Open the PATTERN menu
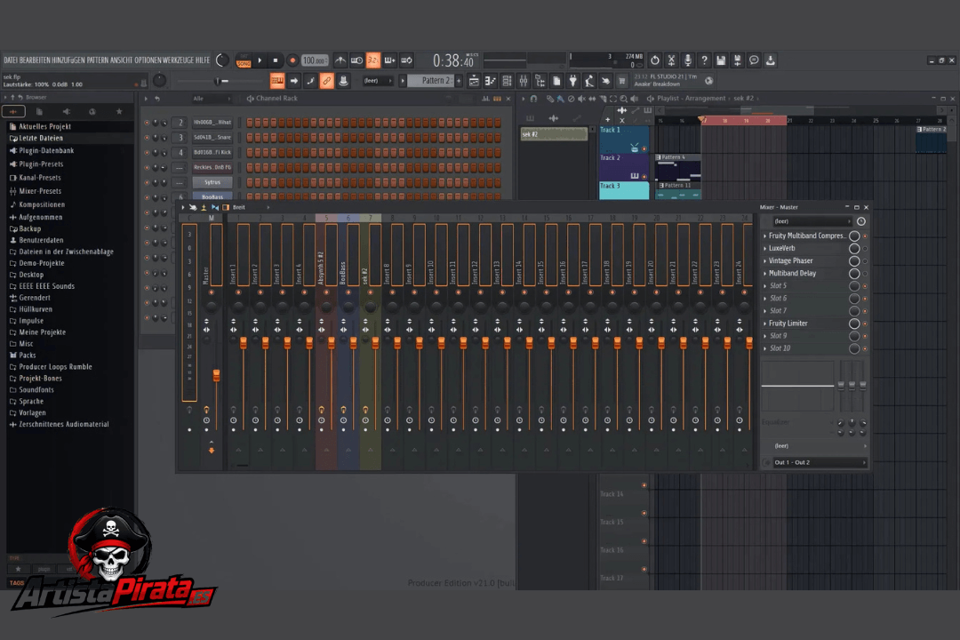960x640 pixels. coord(98,60)
